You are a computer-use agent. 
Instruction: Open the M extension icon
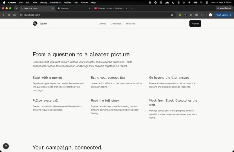[x=185, y=15]
